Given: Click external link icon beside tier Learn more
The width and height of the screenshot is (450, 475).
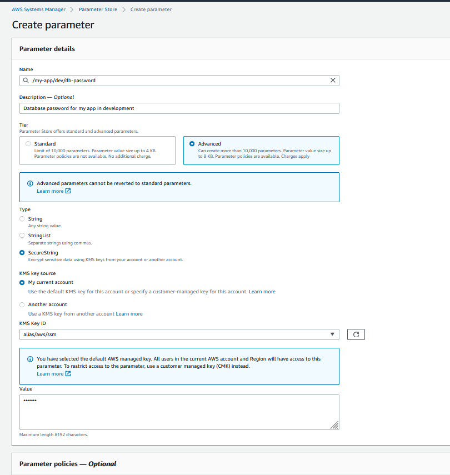Looking at the screenshot, I should pos(68,191).
